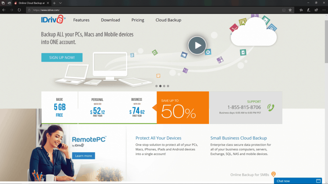Select the Online Cloud Backup browser tab

coord(31,3)
